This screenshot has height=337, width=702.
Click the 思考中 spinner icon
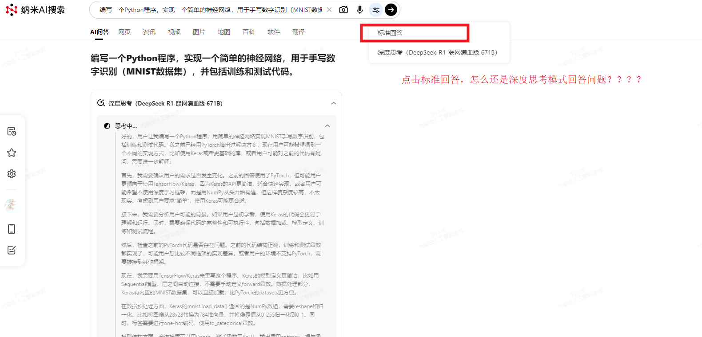click(x=107, y=126)
